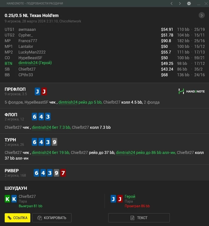
Task: Select player Francs777 in MP row
Action: pos(28,41)
